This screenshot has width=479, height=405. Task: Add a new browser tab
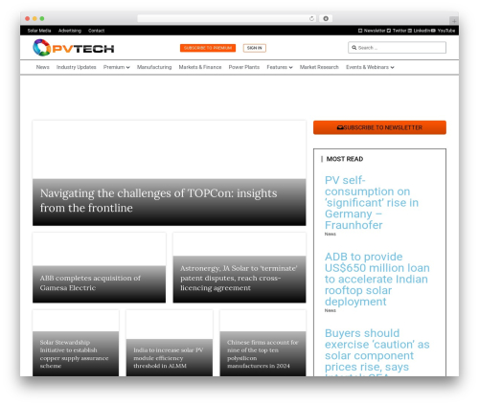coord(454,21)
